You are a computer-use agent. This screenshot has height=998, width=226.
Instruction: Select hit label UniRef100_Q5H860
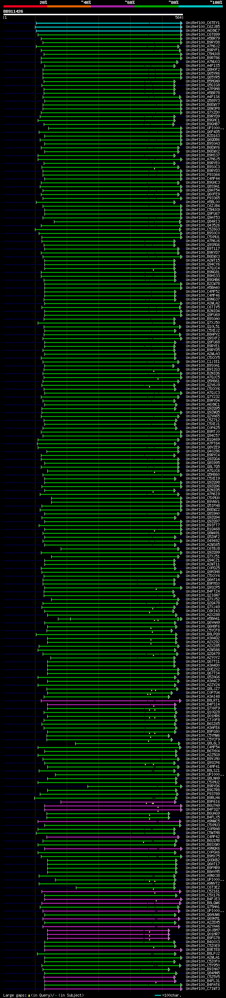[x=203, y=475]
